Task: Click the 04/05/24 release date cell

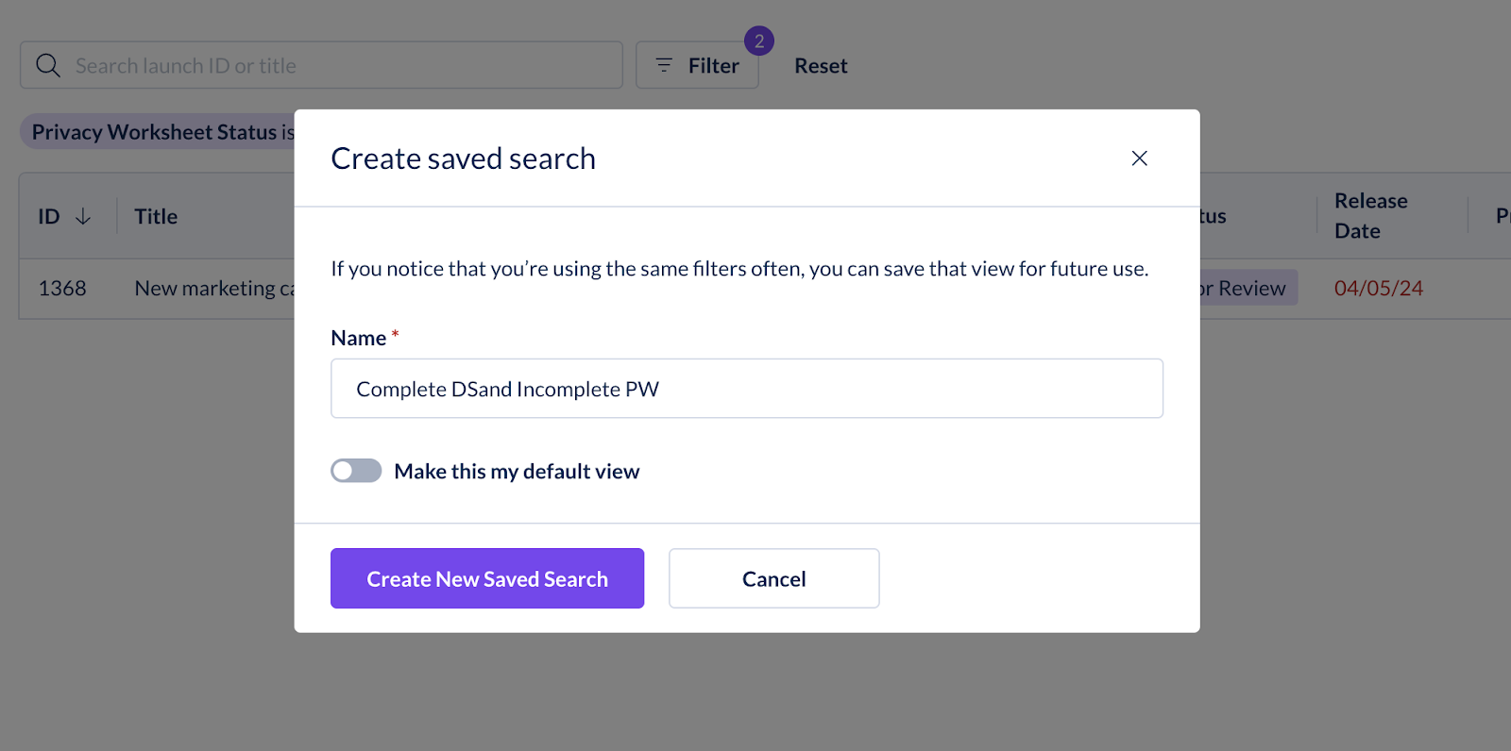Action: coord(1379,289)
